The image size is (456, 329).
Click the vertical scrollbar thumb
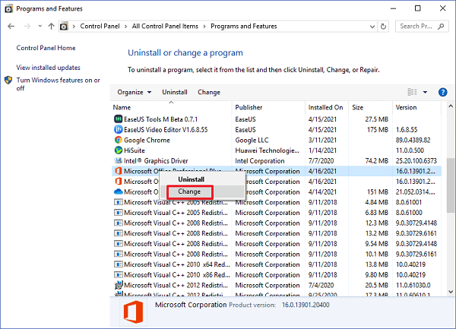451,185
